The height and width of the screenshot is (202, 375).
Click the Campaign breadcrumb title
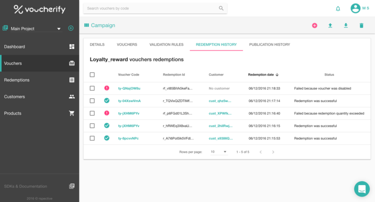pyautogui.click(x=103, y=25)
